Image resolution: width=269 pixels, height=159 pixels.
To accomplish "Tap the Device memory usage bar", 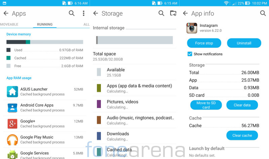I will pyautogui.click(x=45, y=42).
